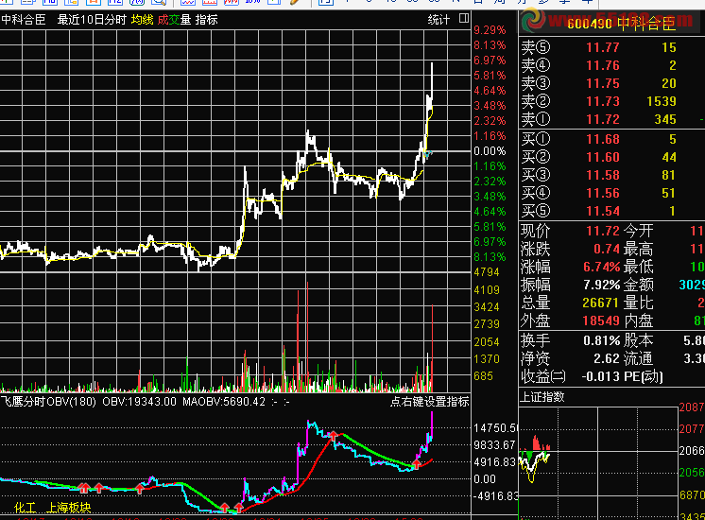Select the 买④ order row at 11.56
705x520 pixels.
(x=611, y=193)
